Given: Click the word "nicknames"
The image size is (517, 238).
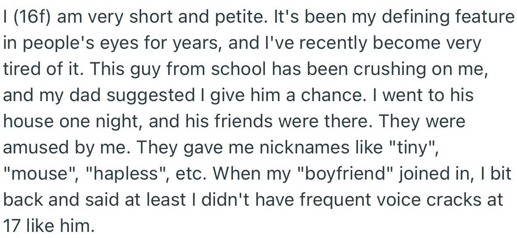Looking at the screenshot, I should point(304,148).
